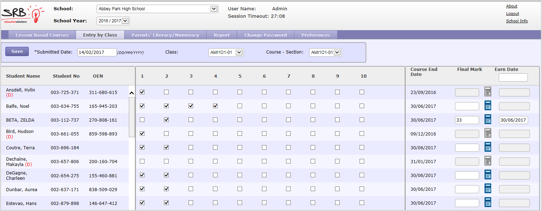Open the Report tab
Viewport: 542px width, 211px height.
pos(221,35)
